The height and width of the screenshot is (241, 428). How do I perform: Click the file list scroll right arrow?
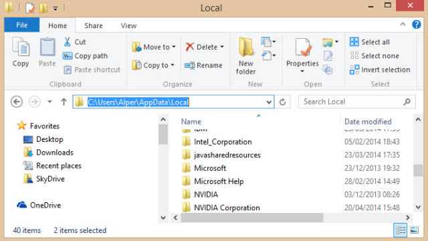(407, 218)
